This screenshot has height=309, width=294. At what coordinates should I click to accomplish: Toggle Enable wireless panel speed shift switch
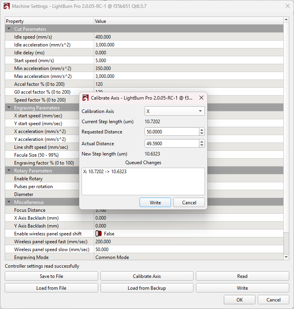99,233
